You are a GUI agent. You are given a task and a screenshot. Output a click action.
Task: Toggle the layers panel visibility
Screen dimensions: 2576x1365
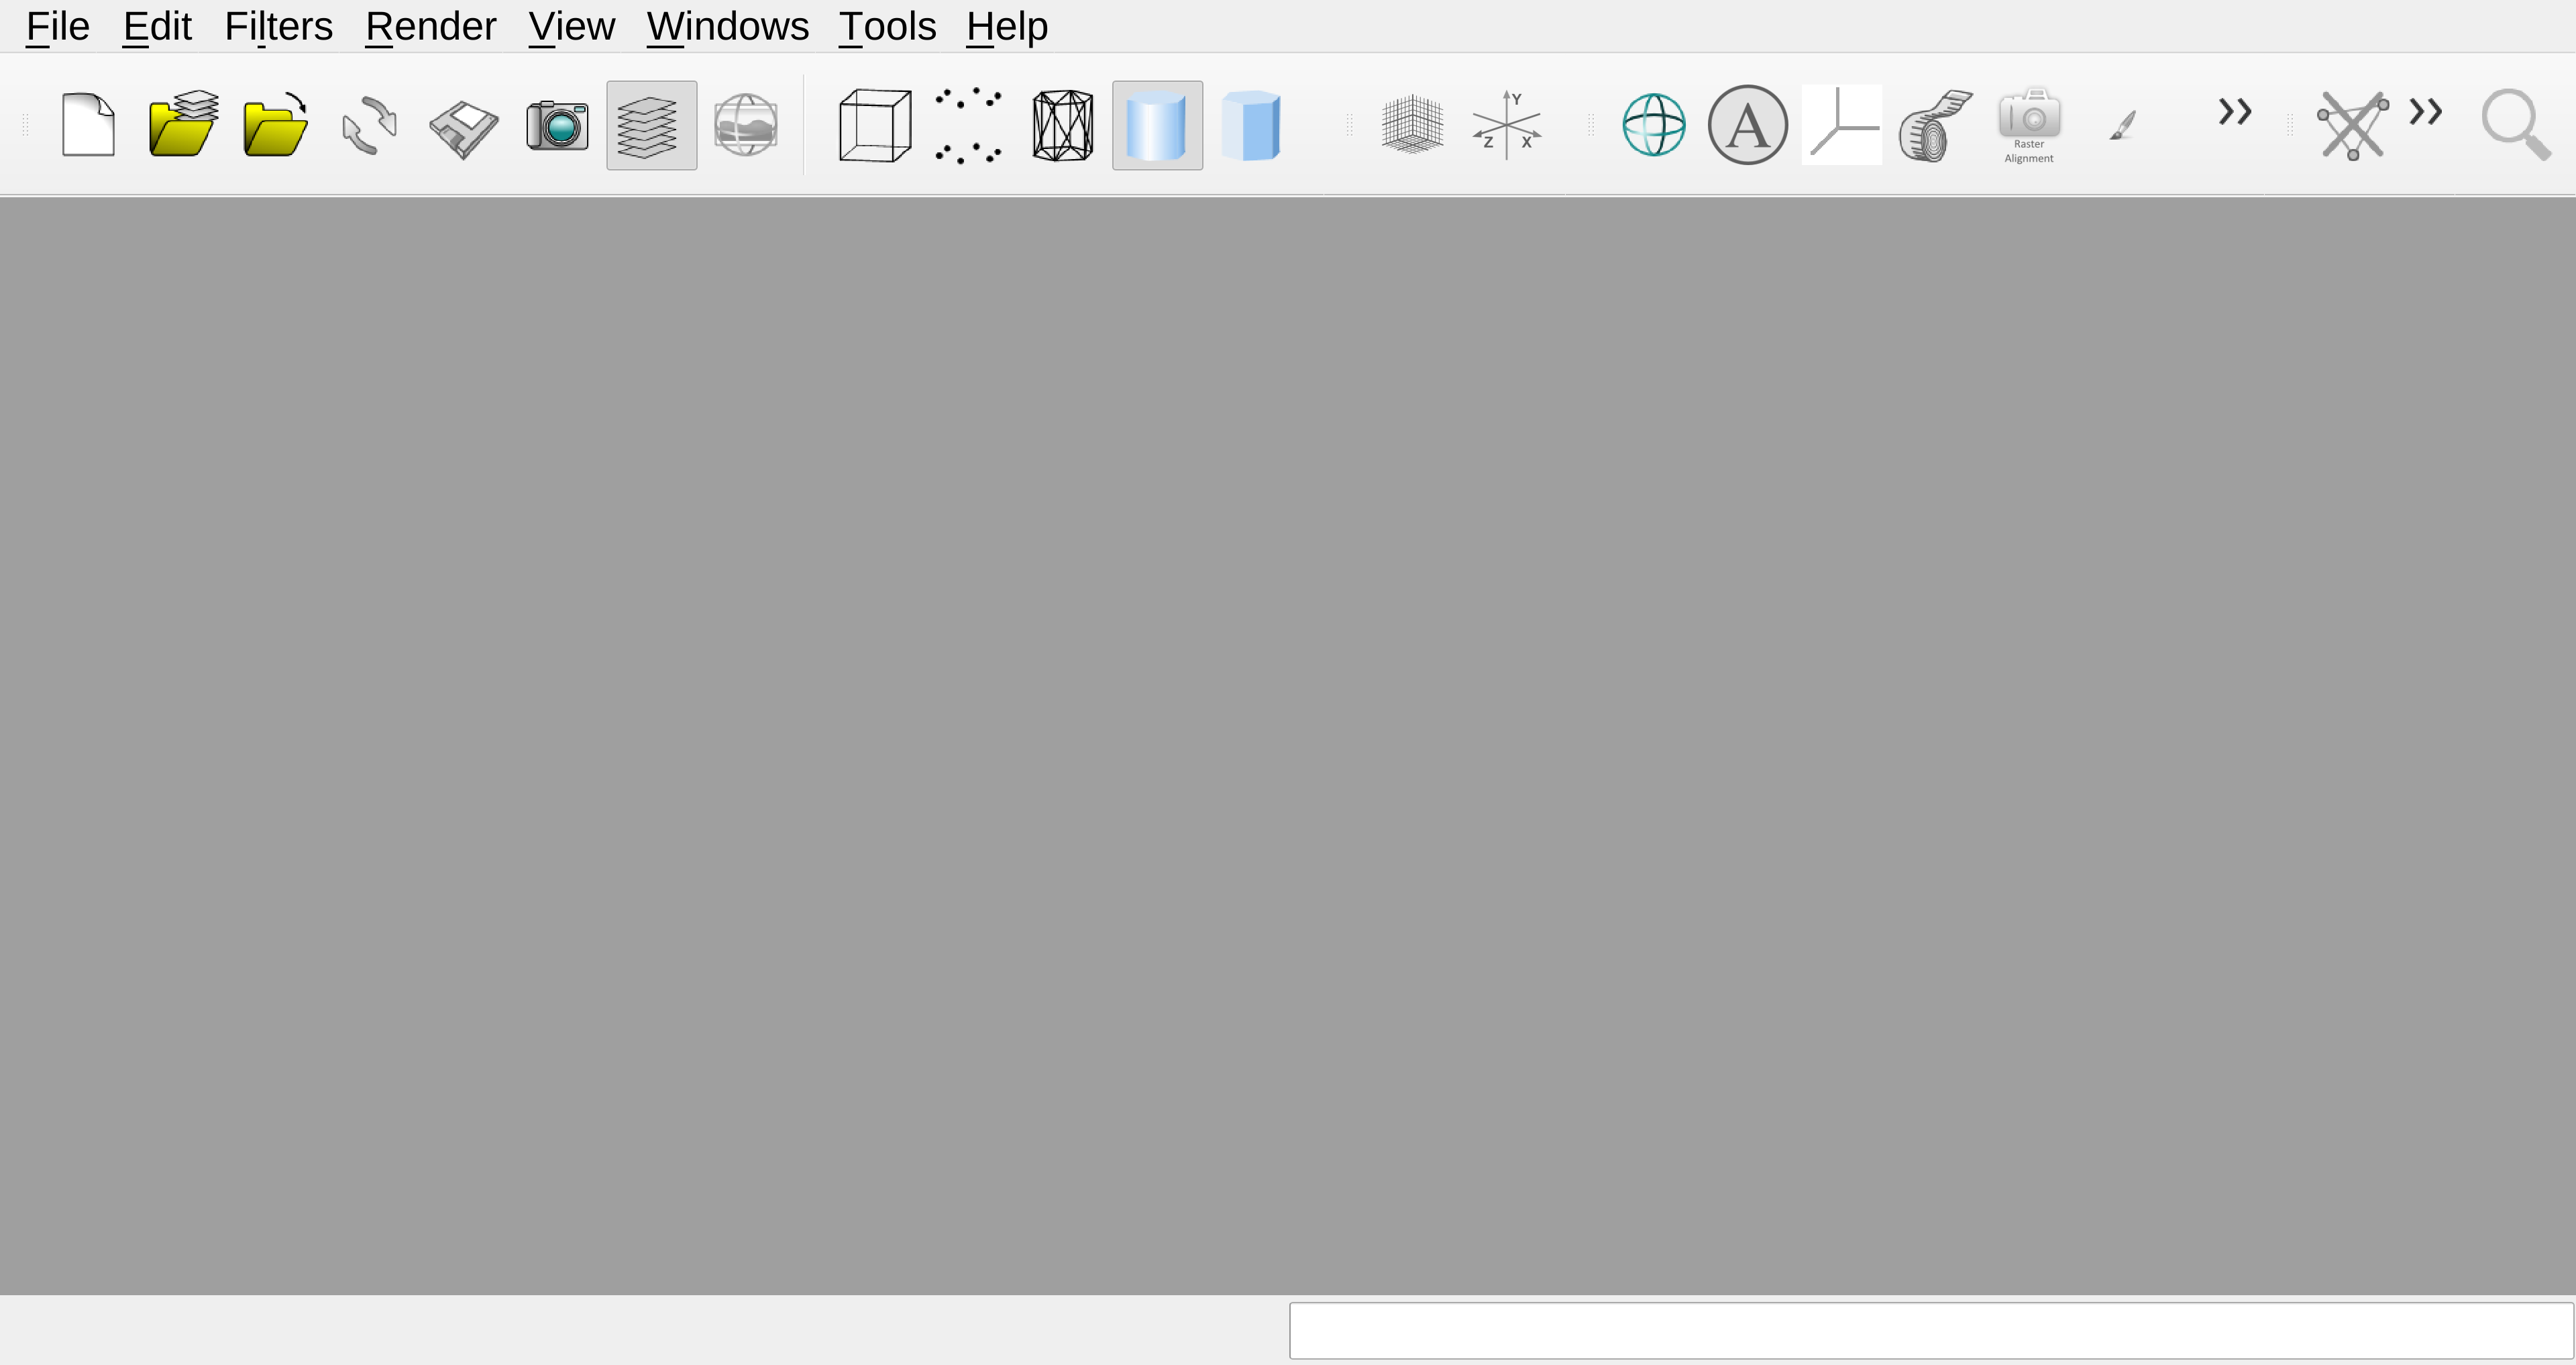click(651, 124)
